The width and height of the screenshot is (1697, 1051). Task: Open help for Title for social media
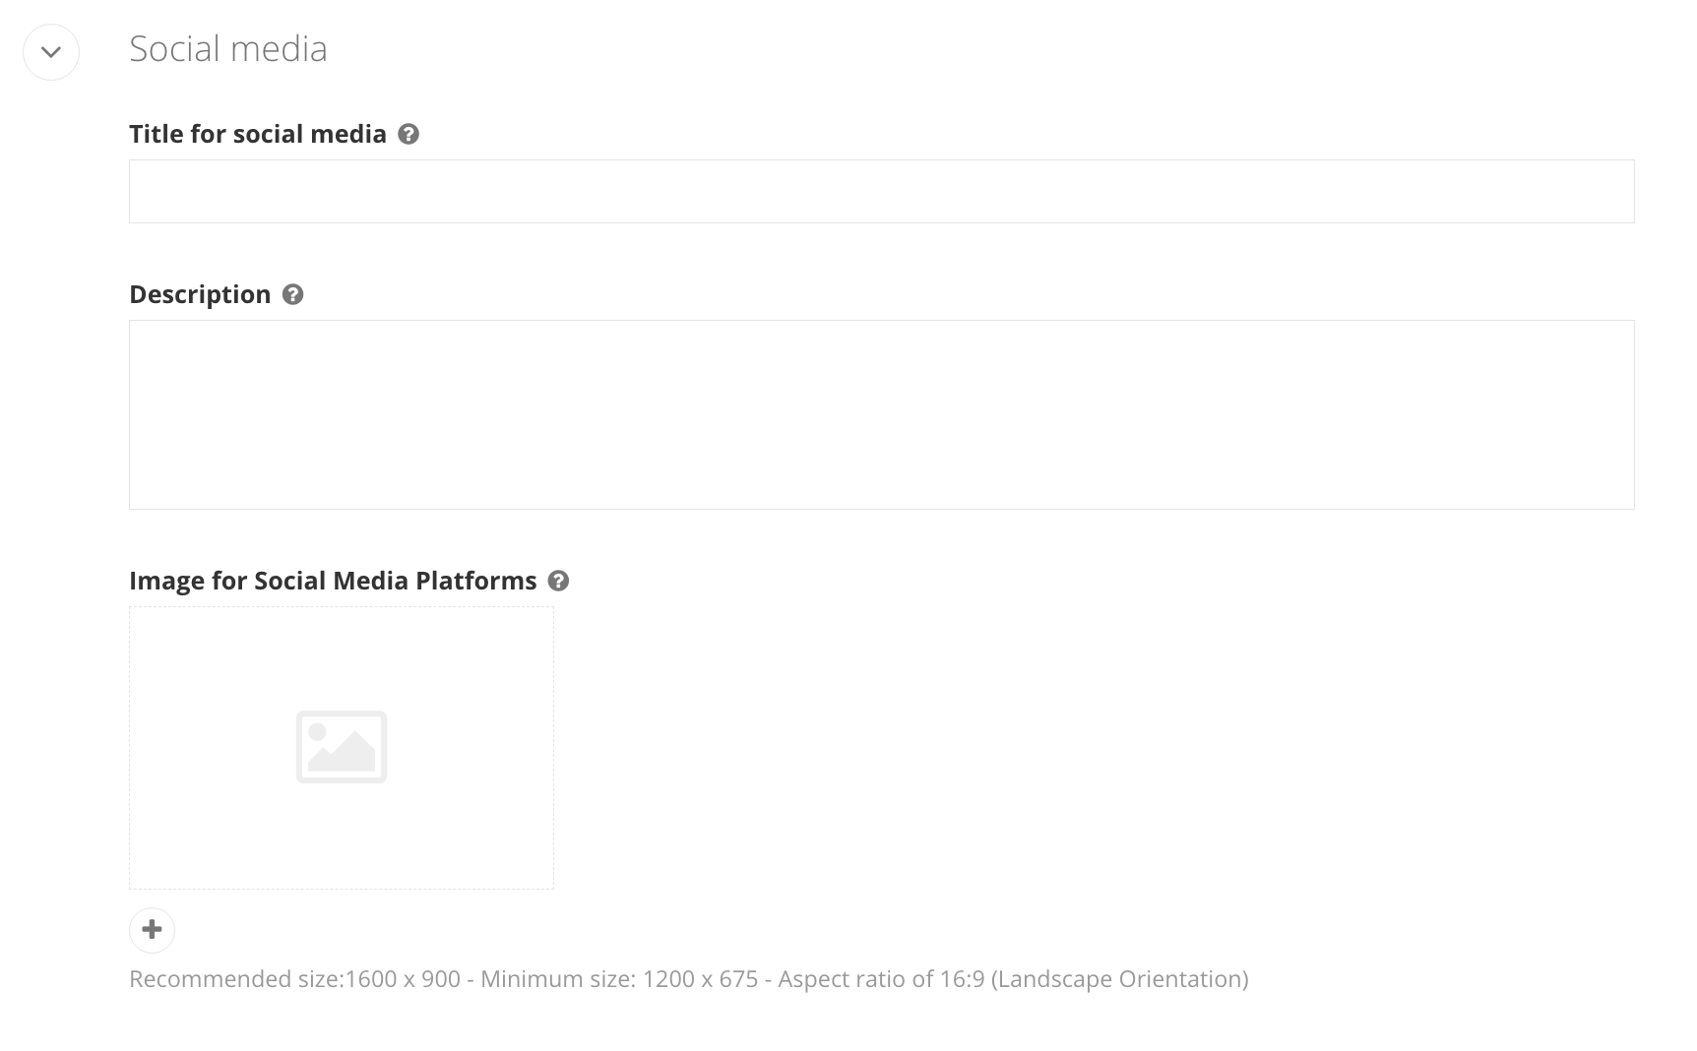(x=409, y=135)
